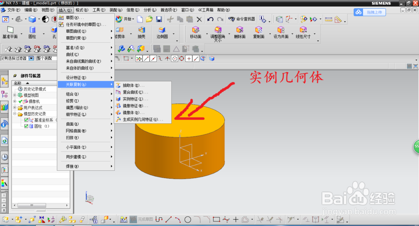
Task: Choose 抽取体 from the submenu
Action: pyautogui.click(x=143, y=85)
